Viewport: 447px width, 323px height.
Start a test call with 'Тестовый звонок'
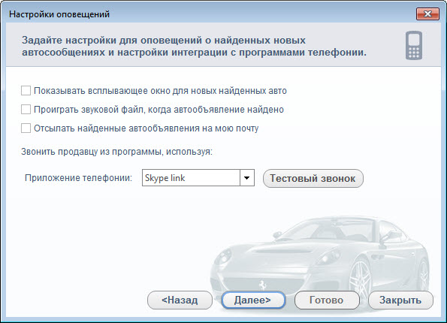point(313,179)
